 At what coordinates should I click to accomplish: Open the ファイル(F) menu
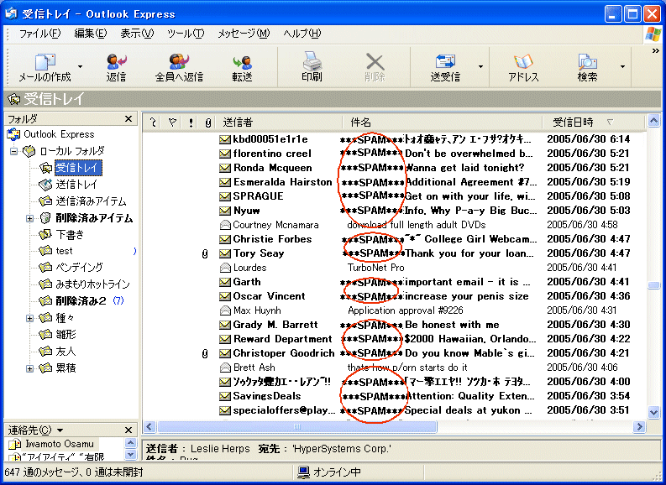(x=39, y=34)
